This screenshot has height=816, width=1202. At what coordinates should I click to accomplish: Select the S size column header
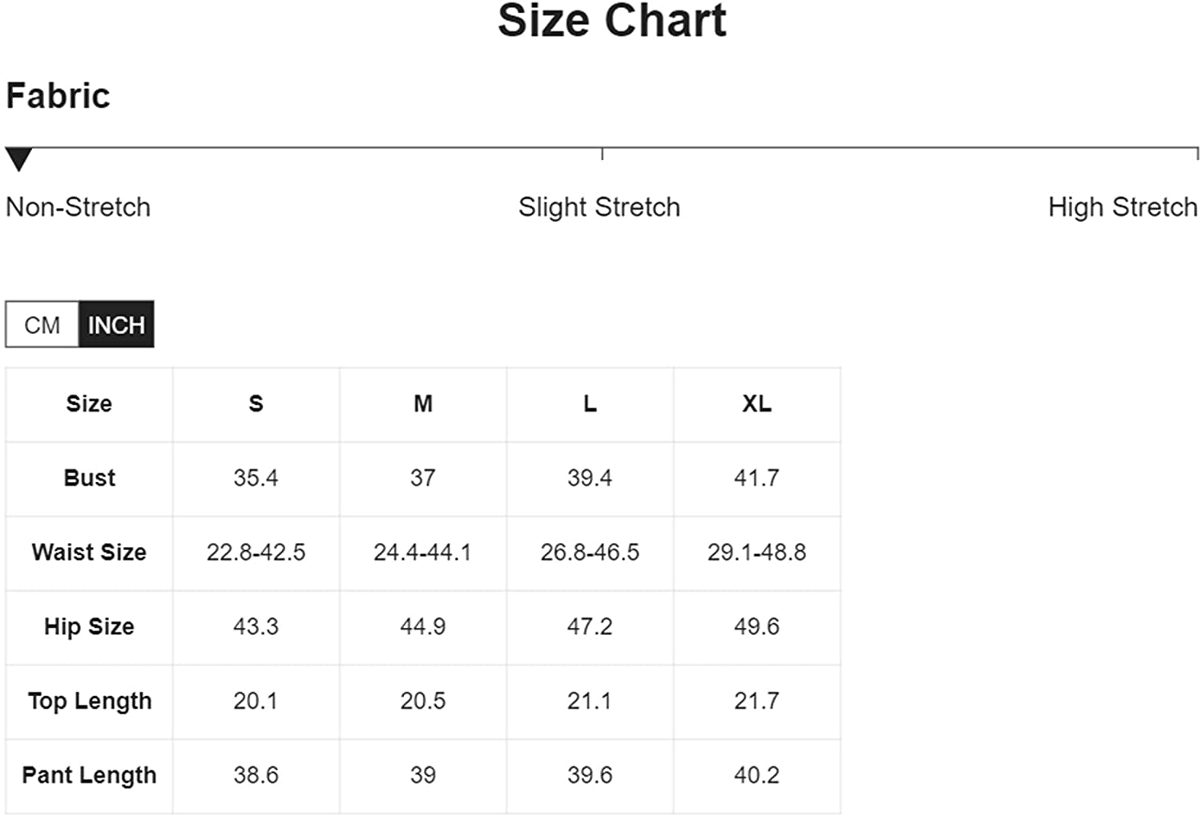coord(256,404)
